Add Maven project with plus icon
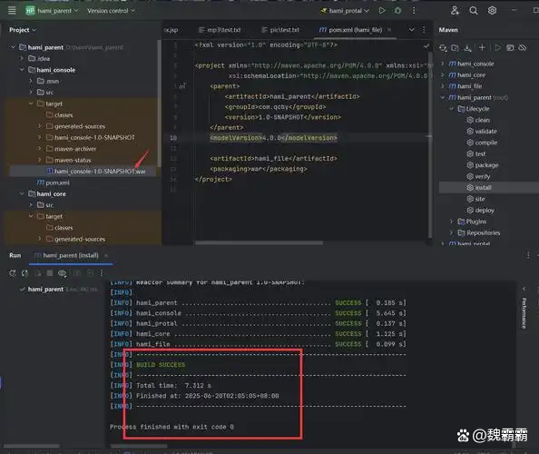This screenshot has height=454, width=539. 482,47
